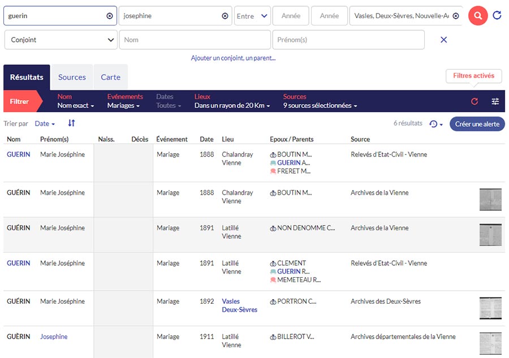Switch to the Carte tab
Image resolution: width=509 pixels, height=358 pixels.
coord(110,77)
